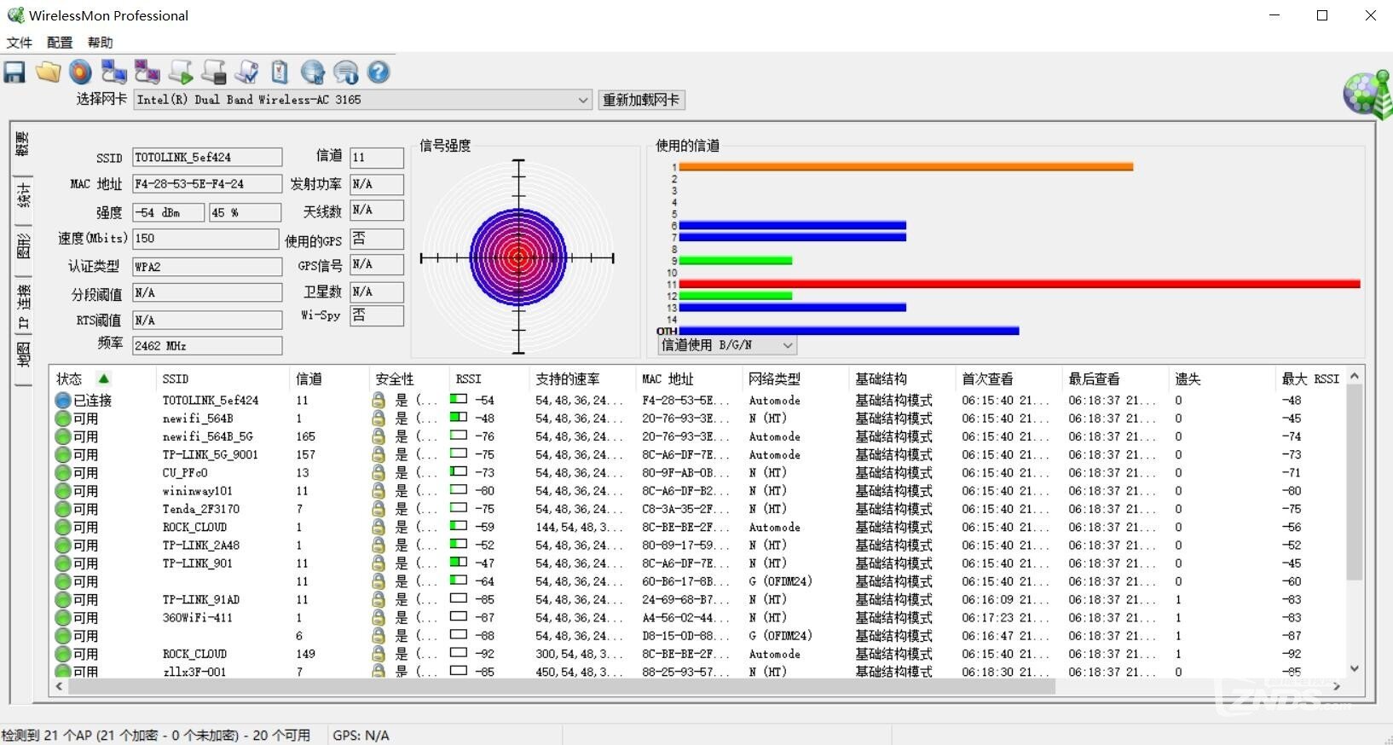
Task: Click the orange channel 1 usage bar
Action: click(x=906, y=167)
